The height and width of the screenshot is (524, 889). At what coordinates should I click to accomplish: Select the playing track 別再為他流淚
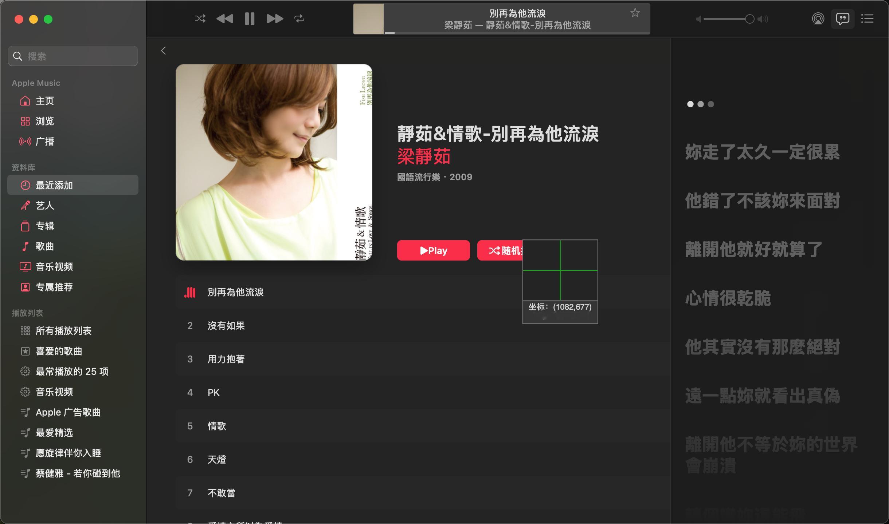coord(423,292)
